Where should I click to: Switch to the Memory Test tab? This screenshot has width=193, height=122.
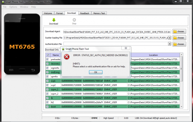(99, 13)
